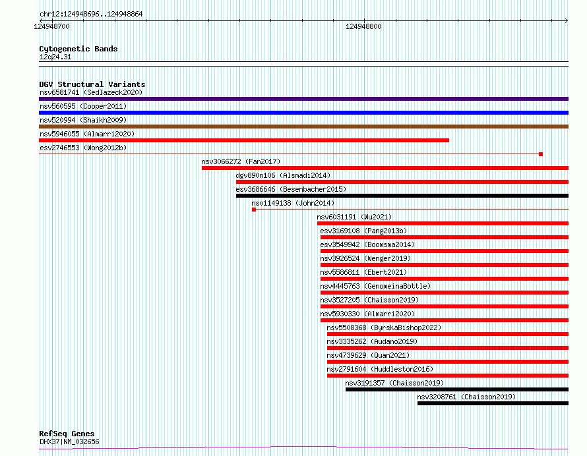Click the black nsv3191357 Chaisson2019 bar
The height and width of the screenshot is (456, 587).
coord(457,389)
